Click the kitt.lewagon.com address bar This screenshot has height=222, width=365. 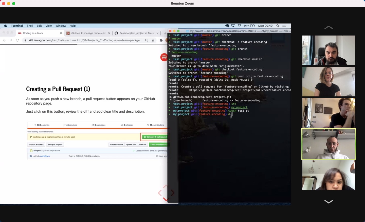[85, 40]
